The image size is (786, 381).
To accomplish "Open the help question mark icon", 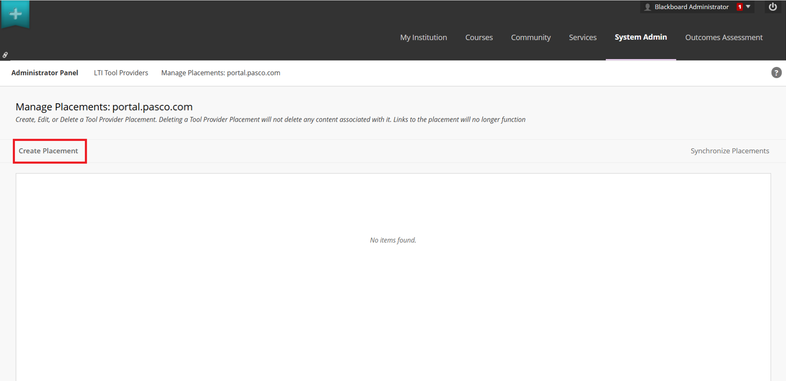I will pos(776,73).
